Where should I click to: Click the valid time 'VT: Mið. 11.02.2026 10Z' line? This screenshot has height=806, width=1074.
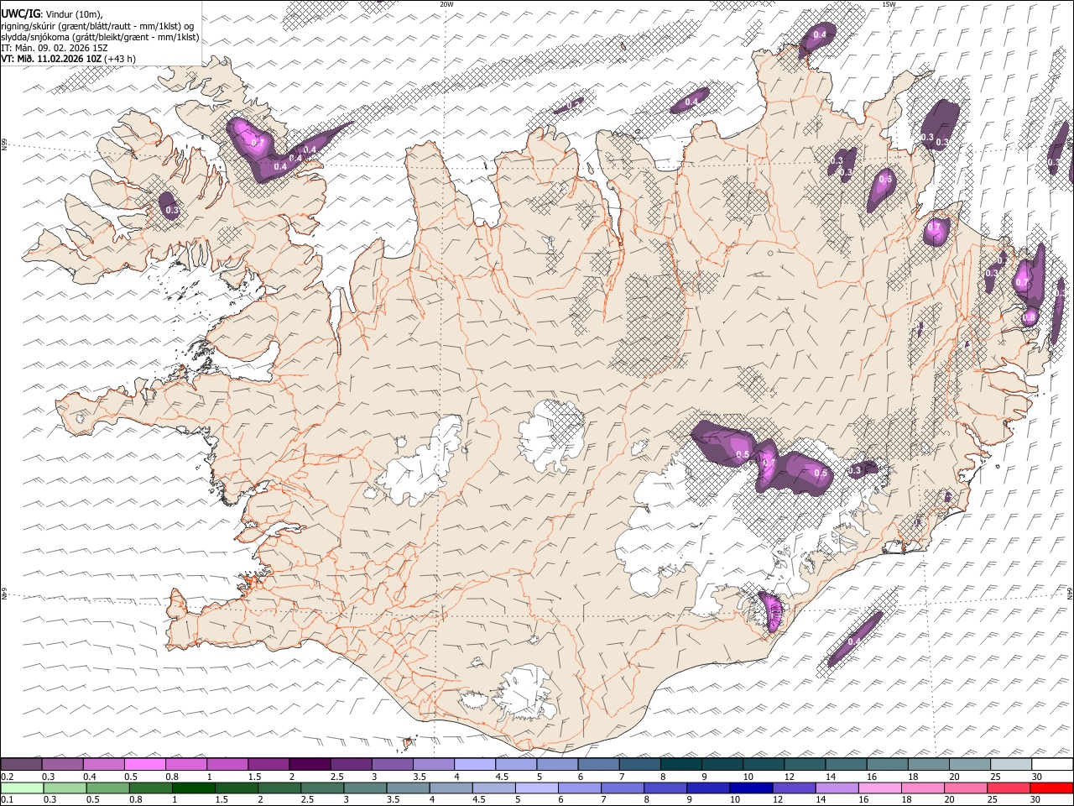coord(52,59)
